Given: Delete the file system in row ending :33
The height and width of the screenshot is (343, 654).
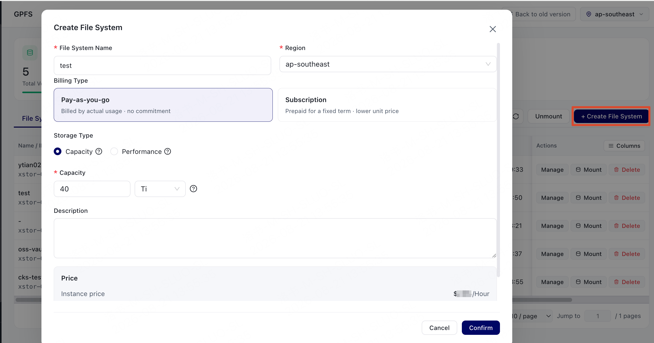Looking at the screenshot, I should click(x=627, y=170).
